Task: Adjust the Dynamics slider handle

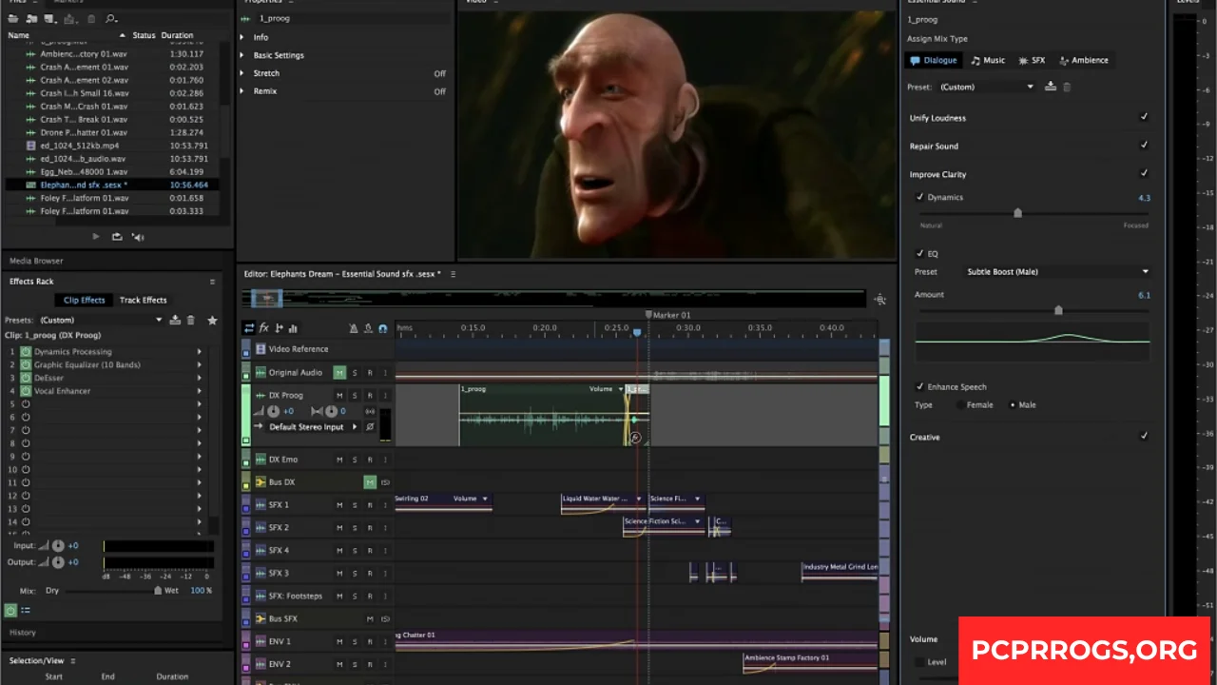Action: [1017, 213]
